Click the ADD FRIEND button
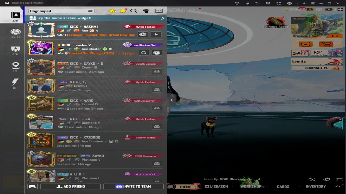Viewport: 346px width, 194px height. pyautogui.click(x=71, y=186)
